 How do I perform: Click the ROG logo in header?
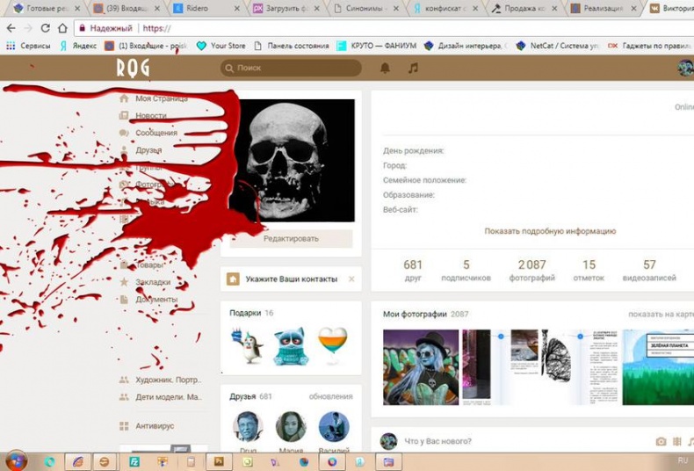(x=133, y=68)
